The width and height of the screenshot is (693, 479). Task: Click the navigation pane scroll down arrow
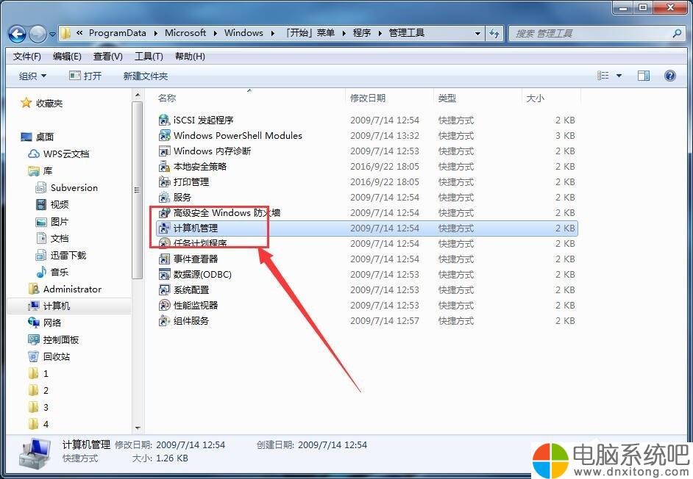[138, 428]
